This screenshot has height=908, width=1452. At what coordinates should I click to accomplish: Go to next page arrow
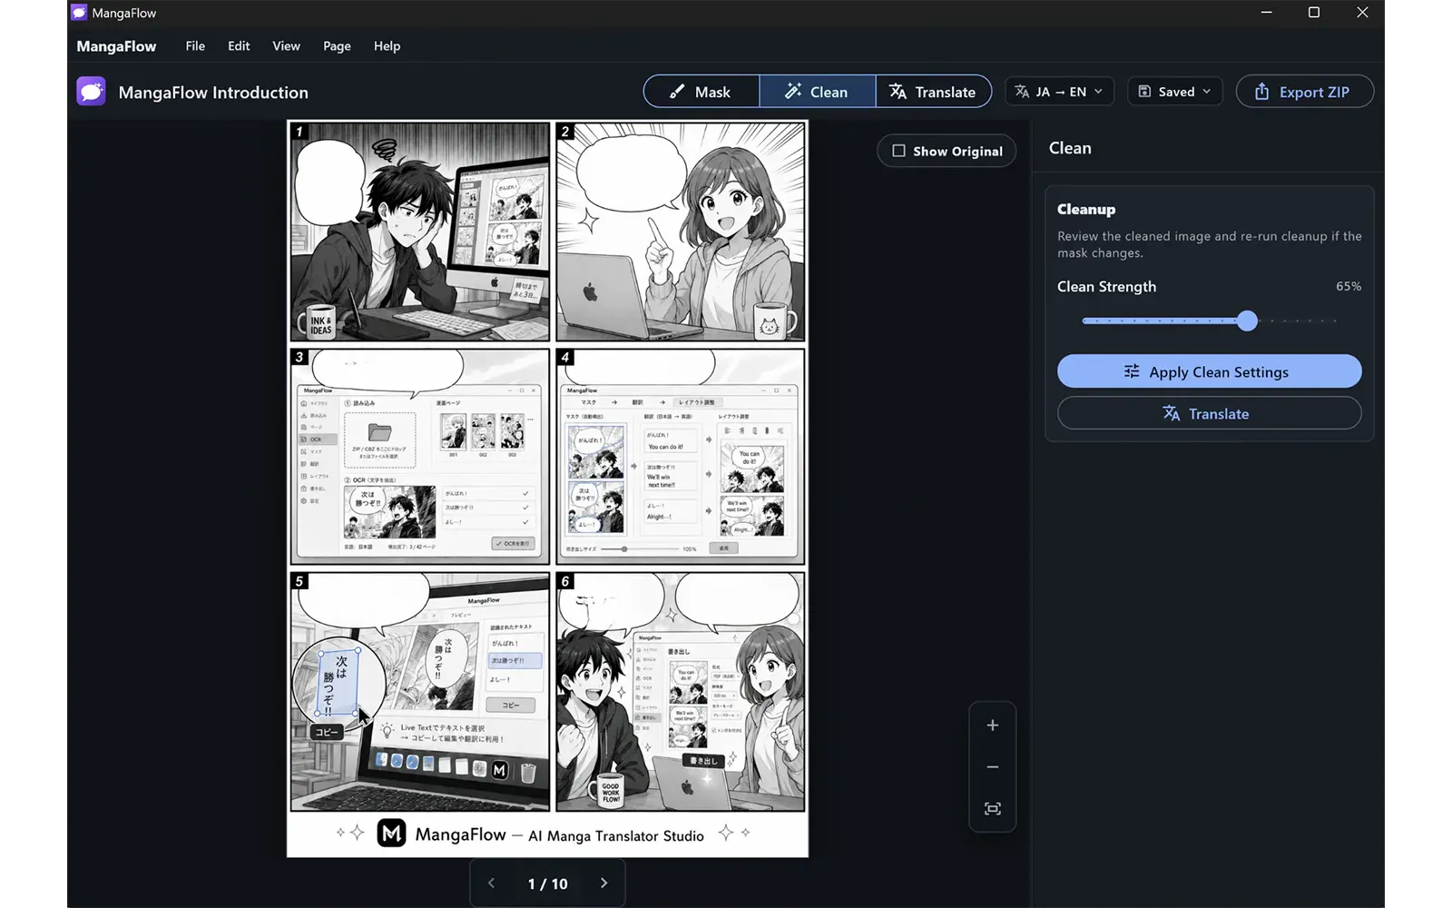pos(604,883)
